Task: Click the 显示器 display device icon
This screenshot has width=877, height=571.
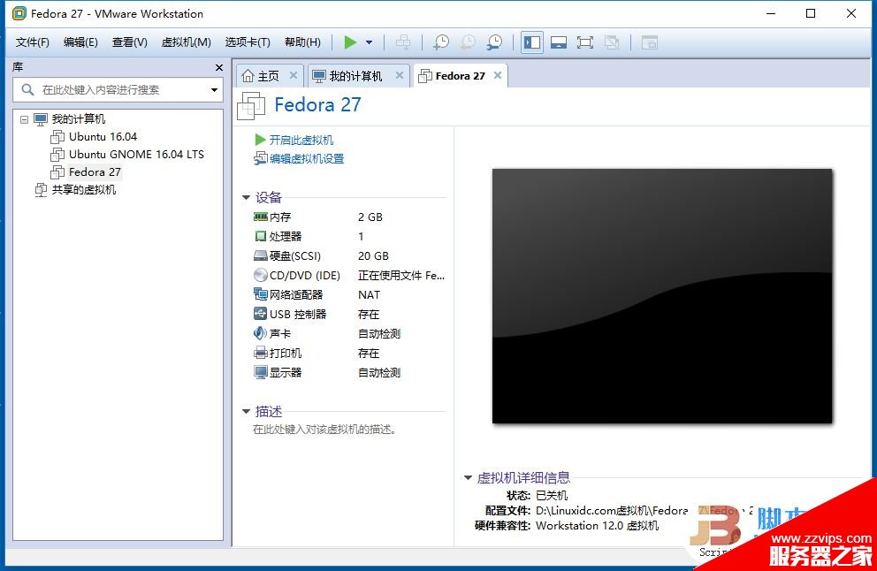Action: click(261, 372)
